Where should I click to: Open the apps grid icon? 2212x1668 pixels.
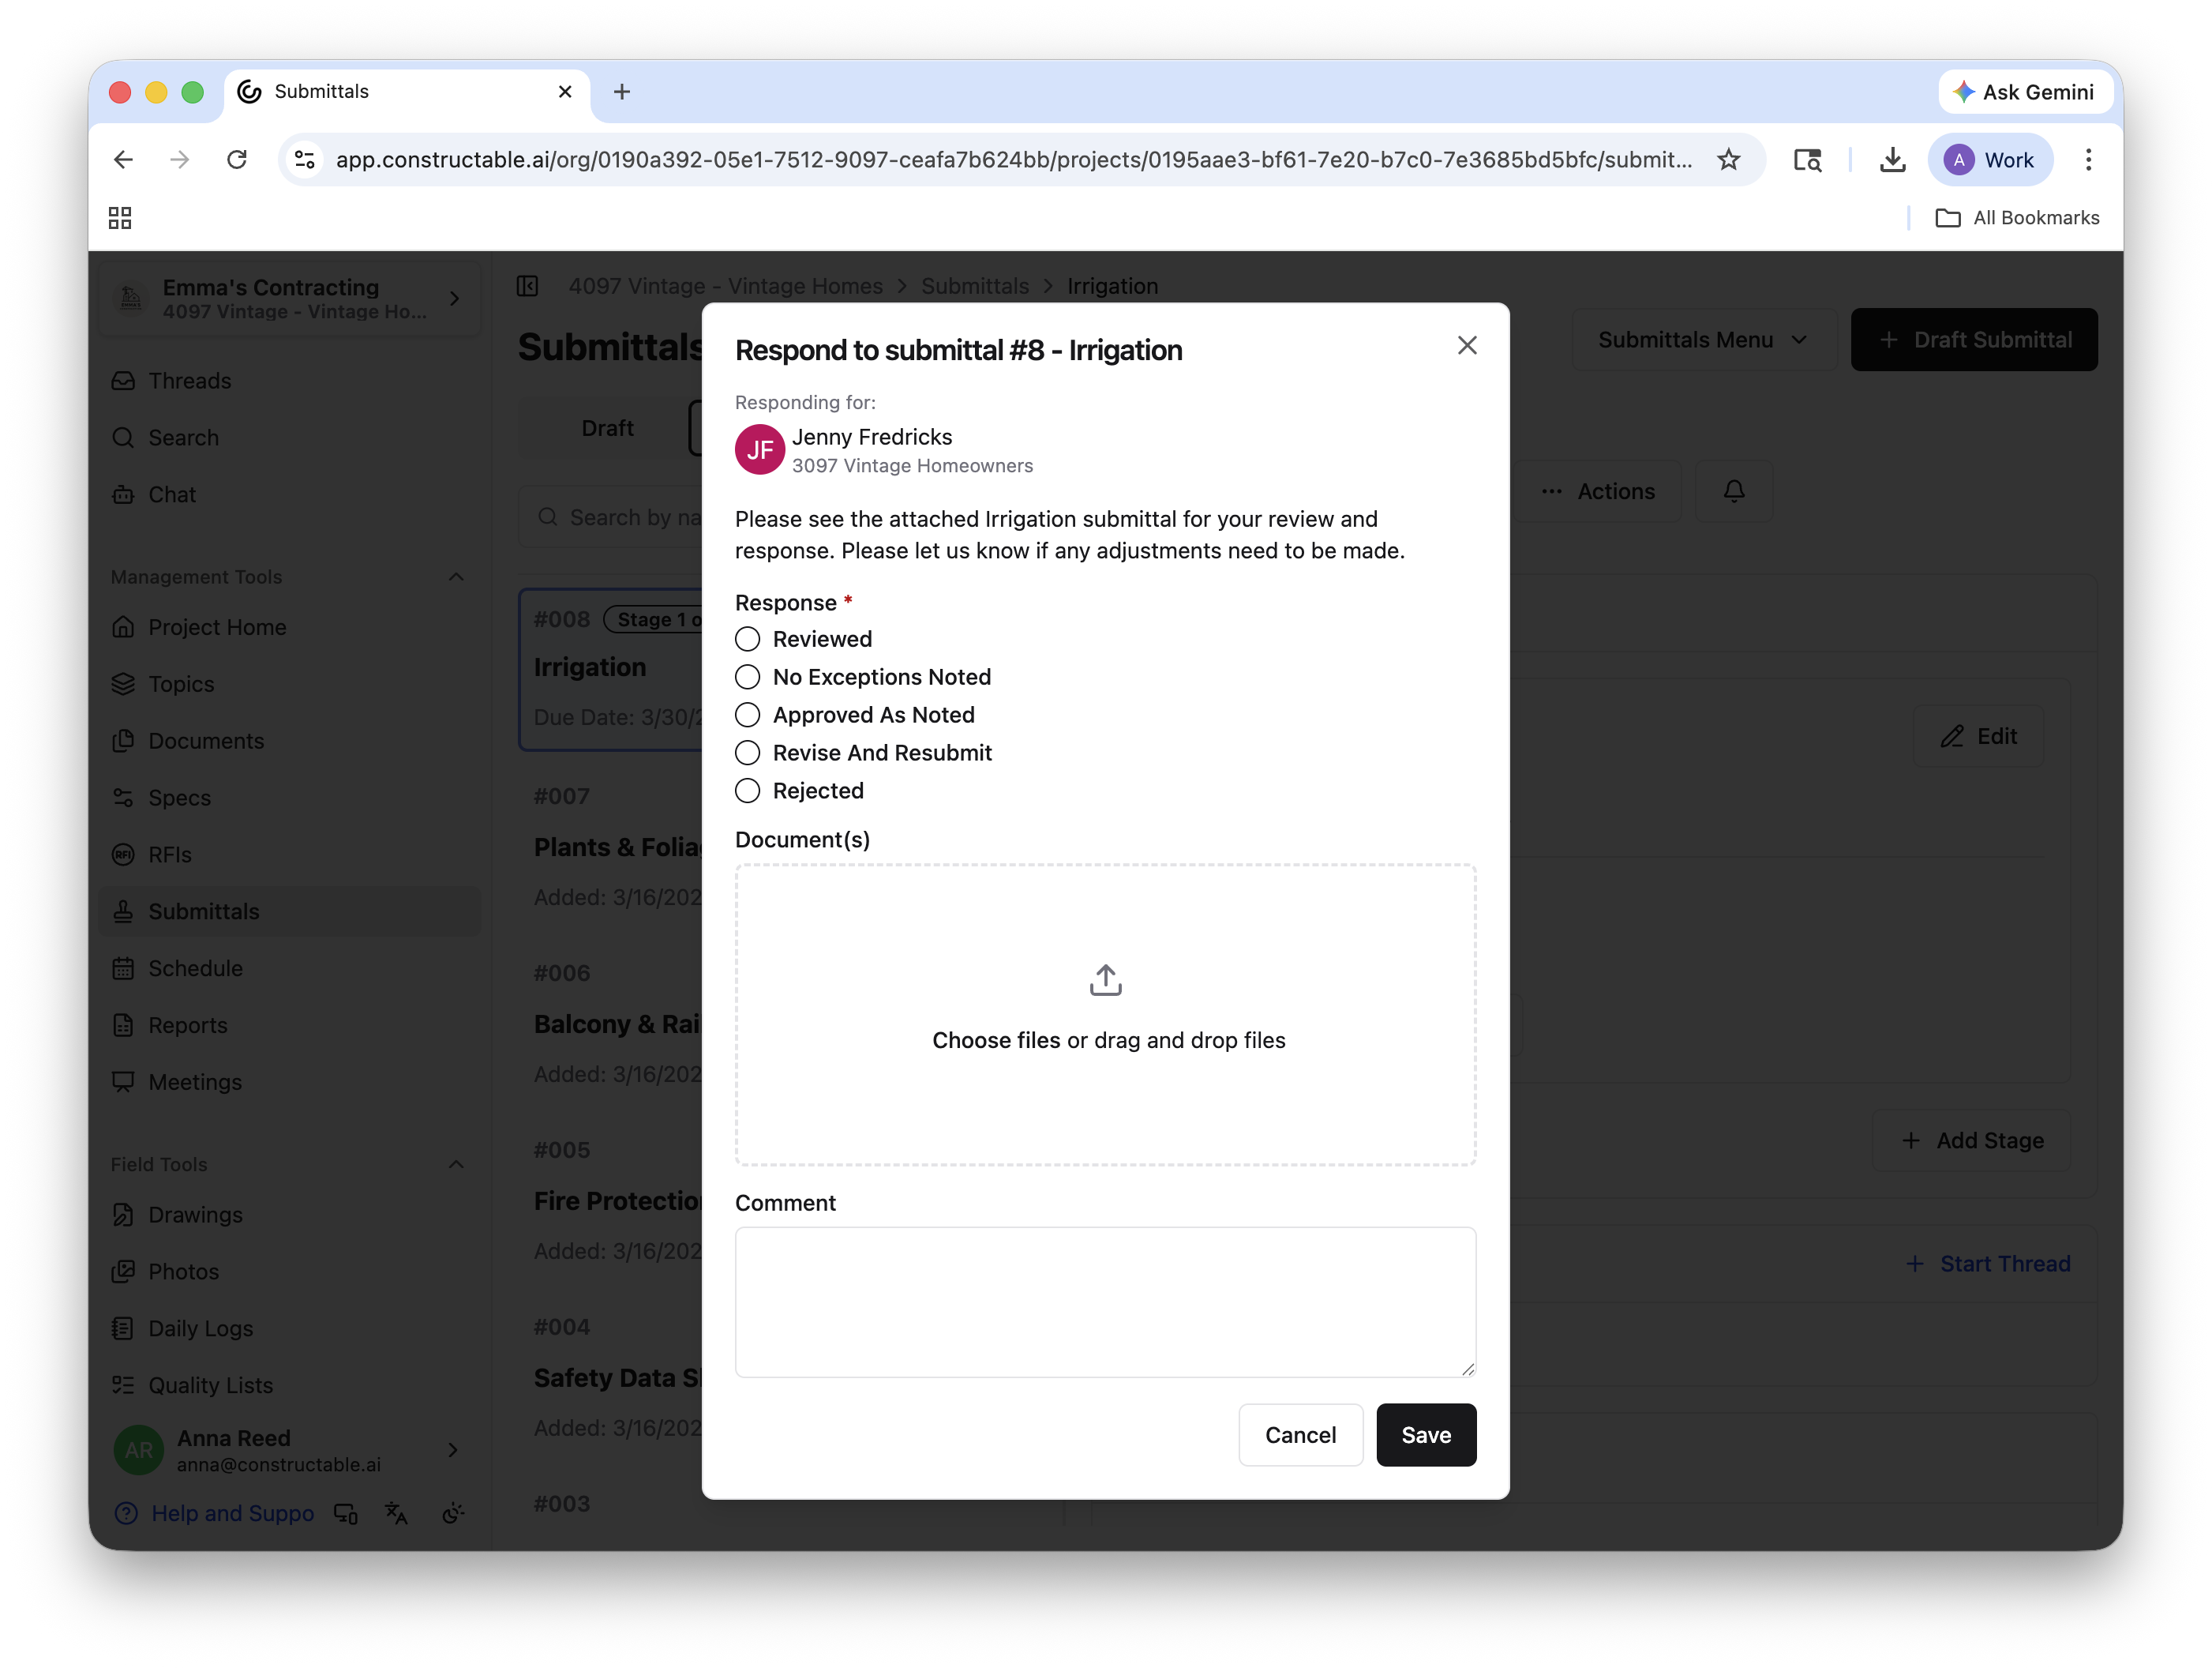click(120, 218)
